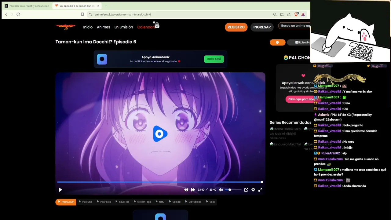
Task: Open the Brave Shields icon
Action: pos(296,14)
